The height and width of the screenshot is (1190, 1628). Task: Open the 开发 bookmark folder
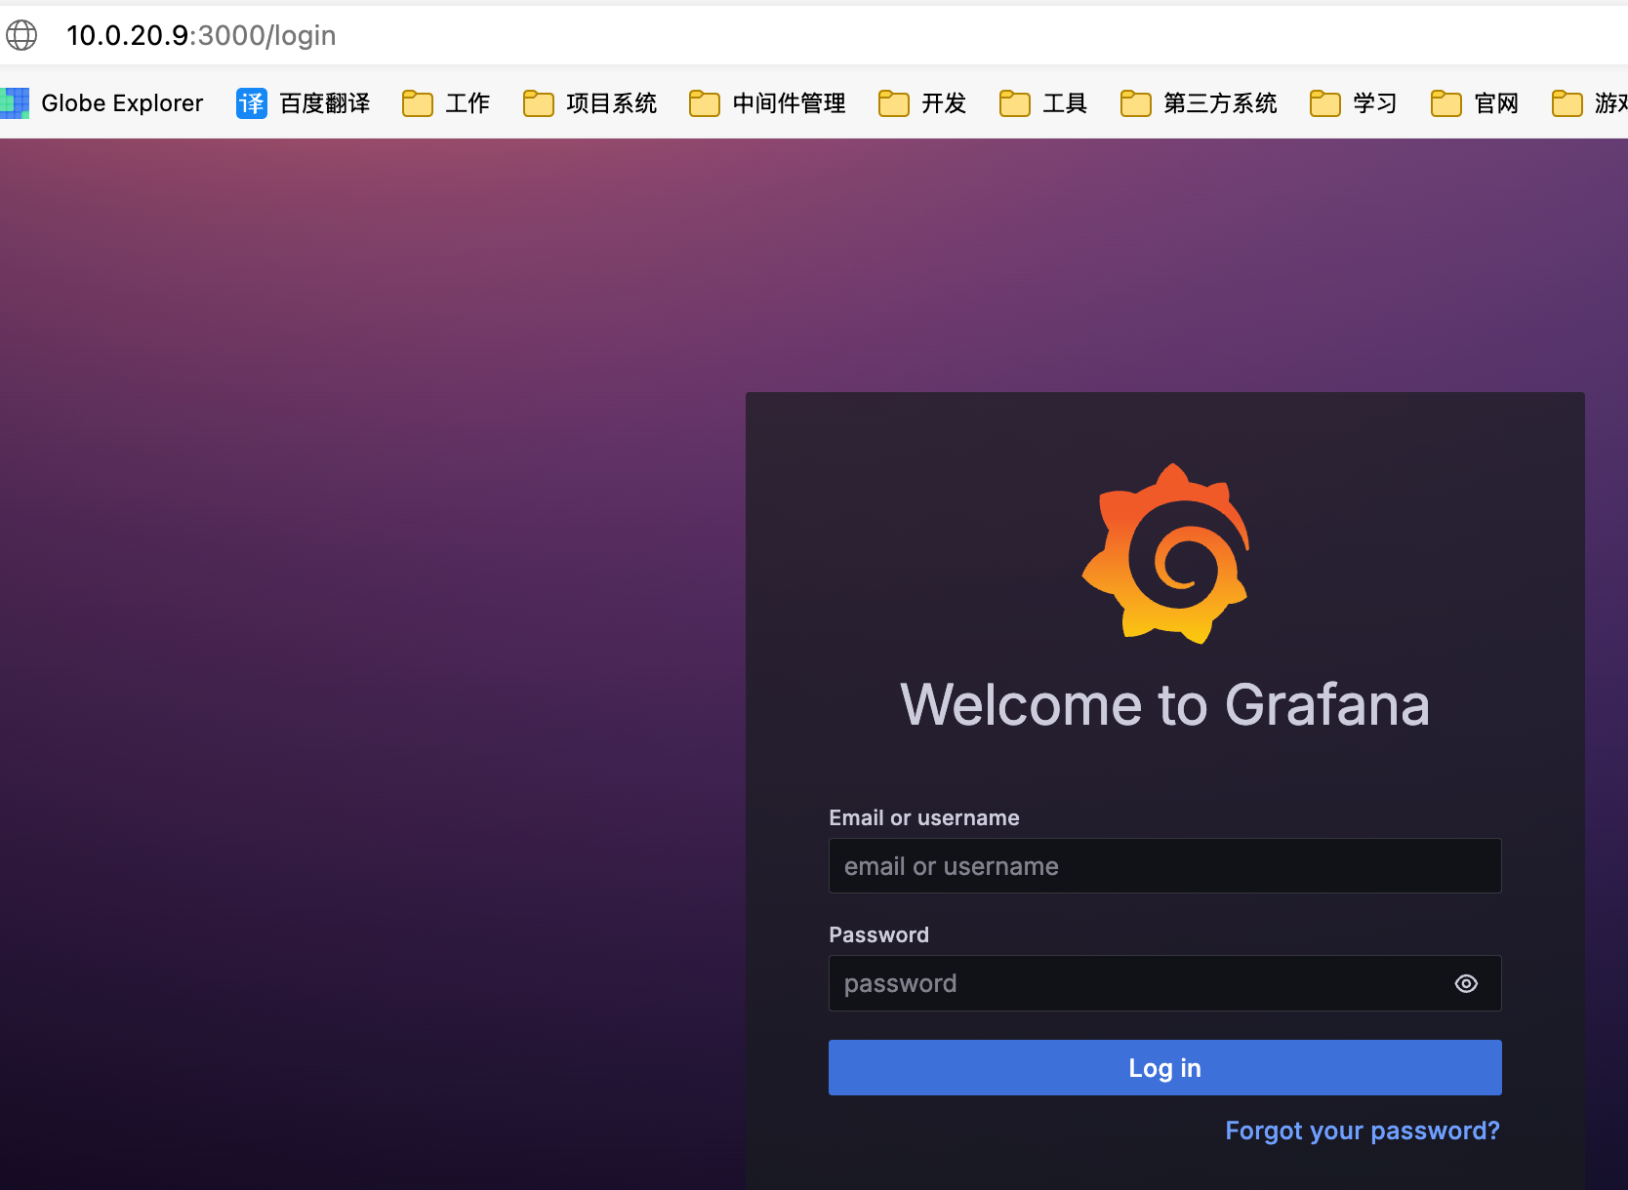point(922,103)
